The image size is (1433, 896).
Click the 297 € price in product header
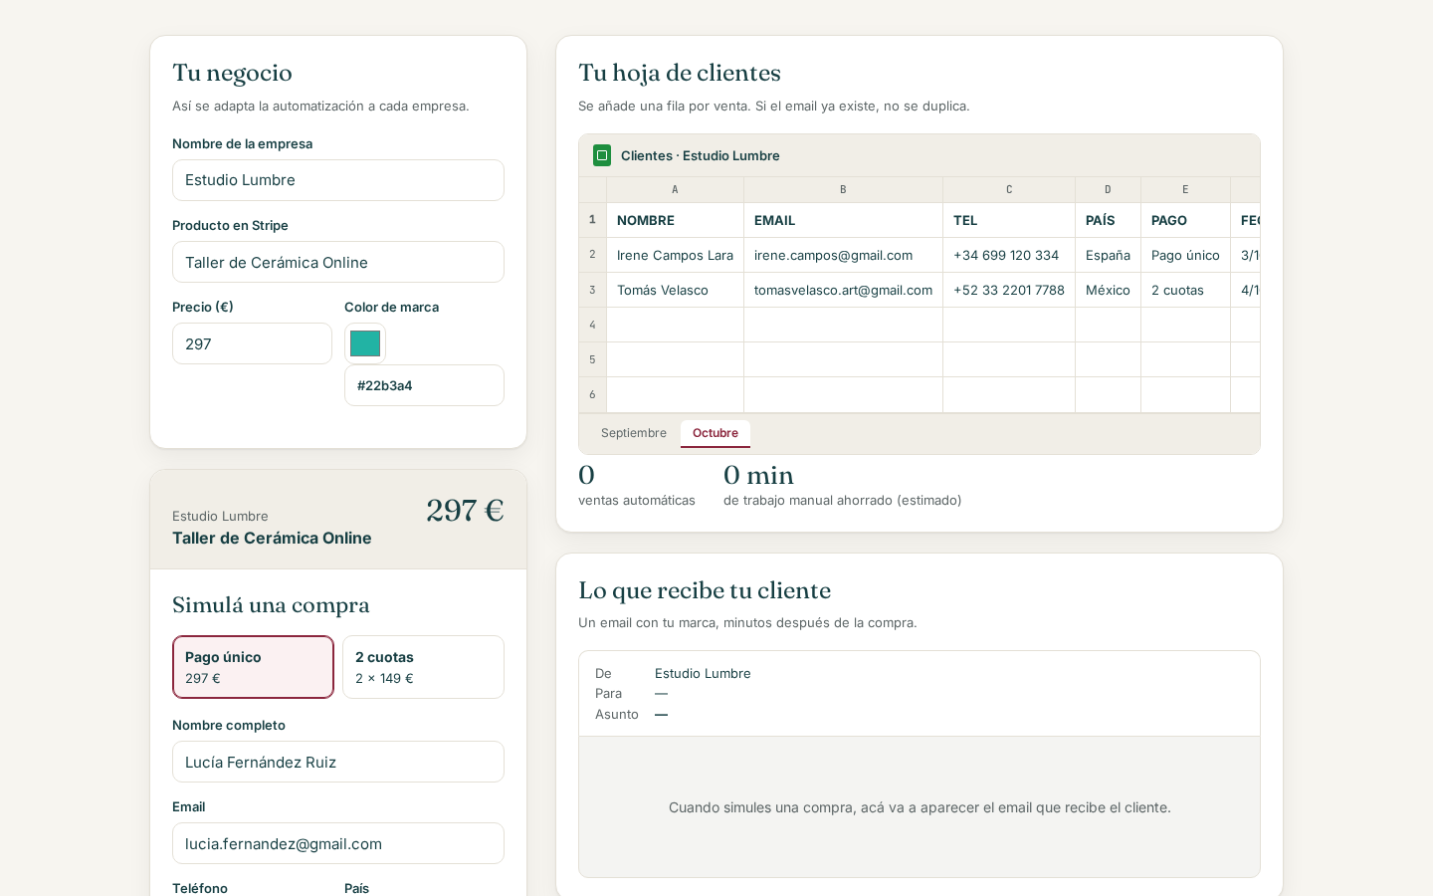tap(465, 510)
